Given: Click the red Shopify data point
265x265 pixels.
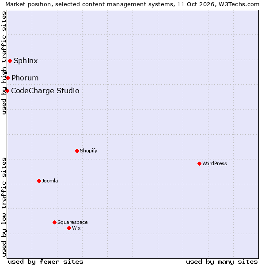Looking at the screenshot, I should click(x=77, y=151).
